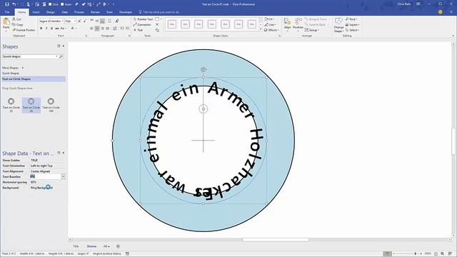Select the Text tool
This screenshot has height=257, width=457.
click(138, 30)
